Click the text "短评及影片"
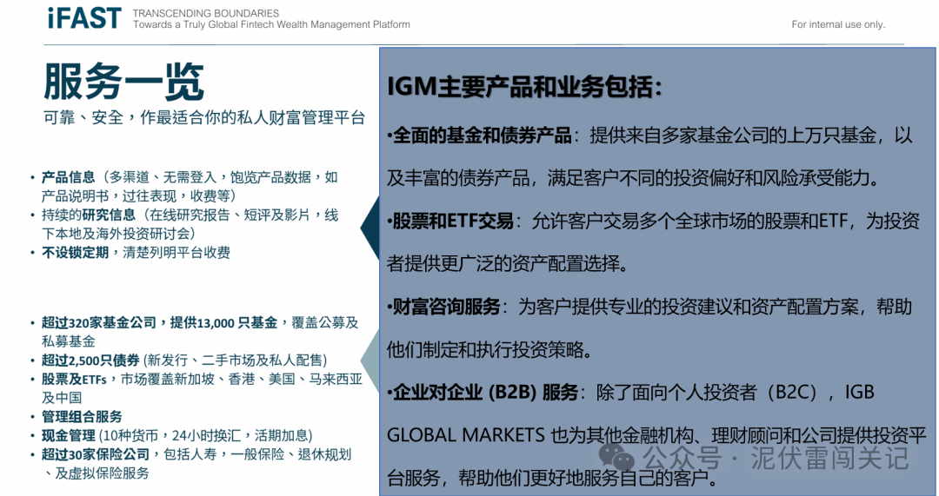Screen dimensions: 939x496 click(x=277, y=215)
